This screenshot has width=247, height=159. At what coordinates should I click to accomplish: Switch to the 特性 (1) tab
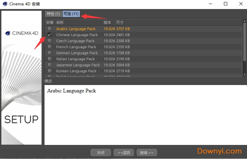[53, 14]
